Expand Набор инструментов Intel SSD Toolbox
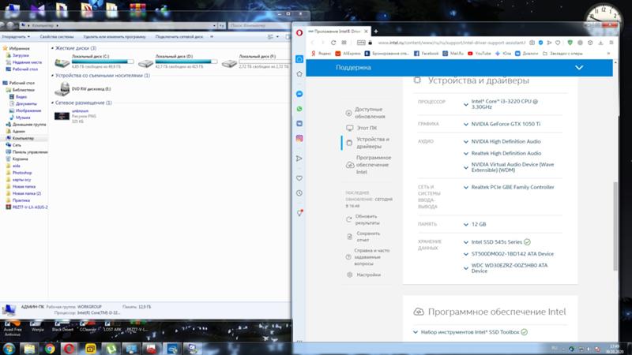 pos(416,332)
